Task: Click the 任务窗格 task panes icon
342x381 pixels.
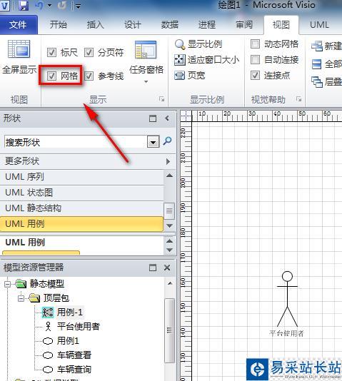Action: [146, 49]
